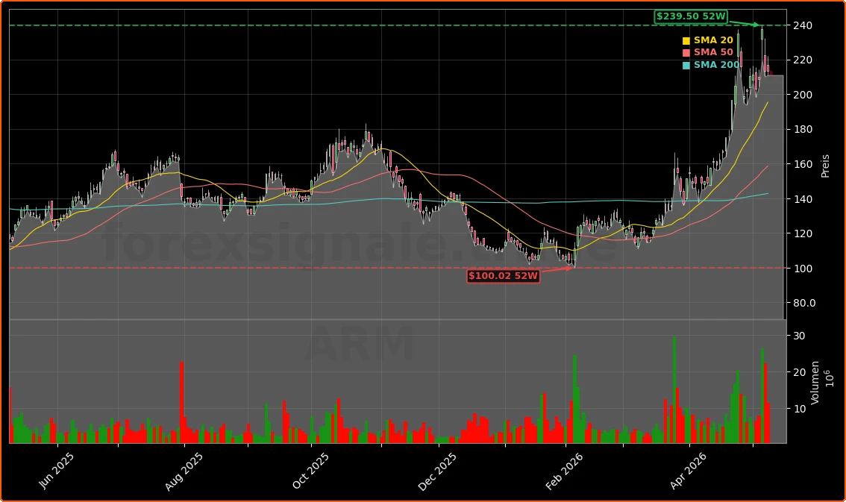Click the 140 price axis tick
This screenshot has height=502, width=846.
point(803,199)
